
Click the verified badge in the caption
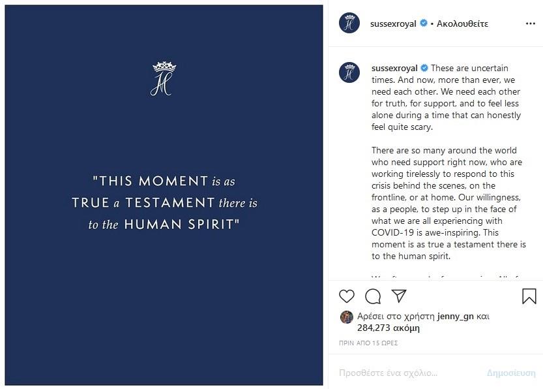click(424, 69)
